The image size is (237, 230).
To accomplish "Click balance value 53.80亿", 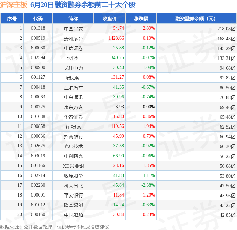I will 228,176.
